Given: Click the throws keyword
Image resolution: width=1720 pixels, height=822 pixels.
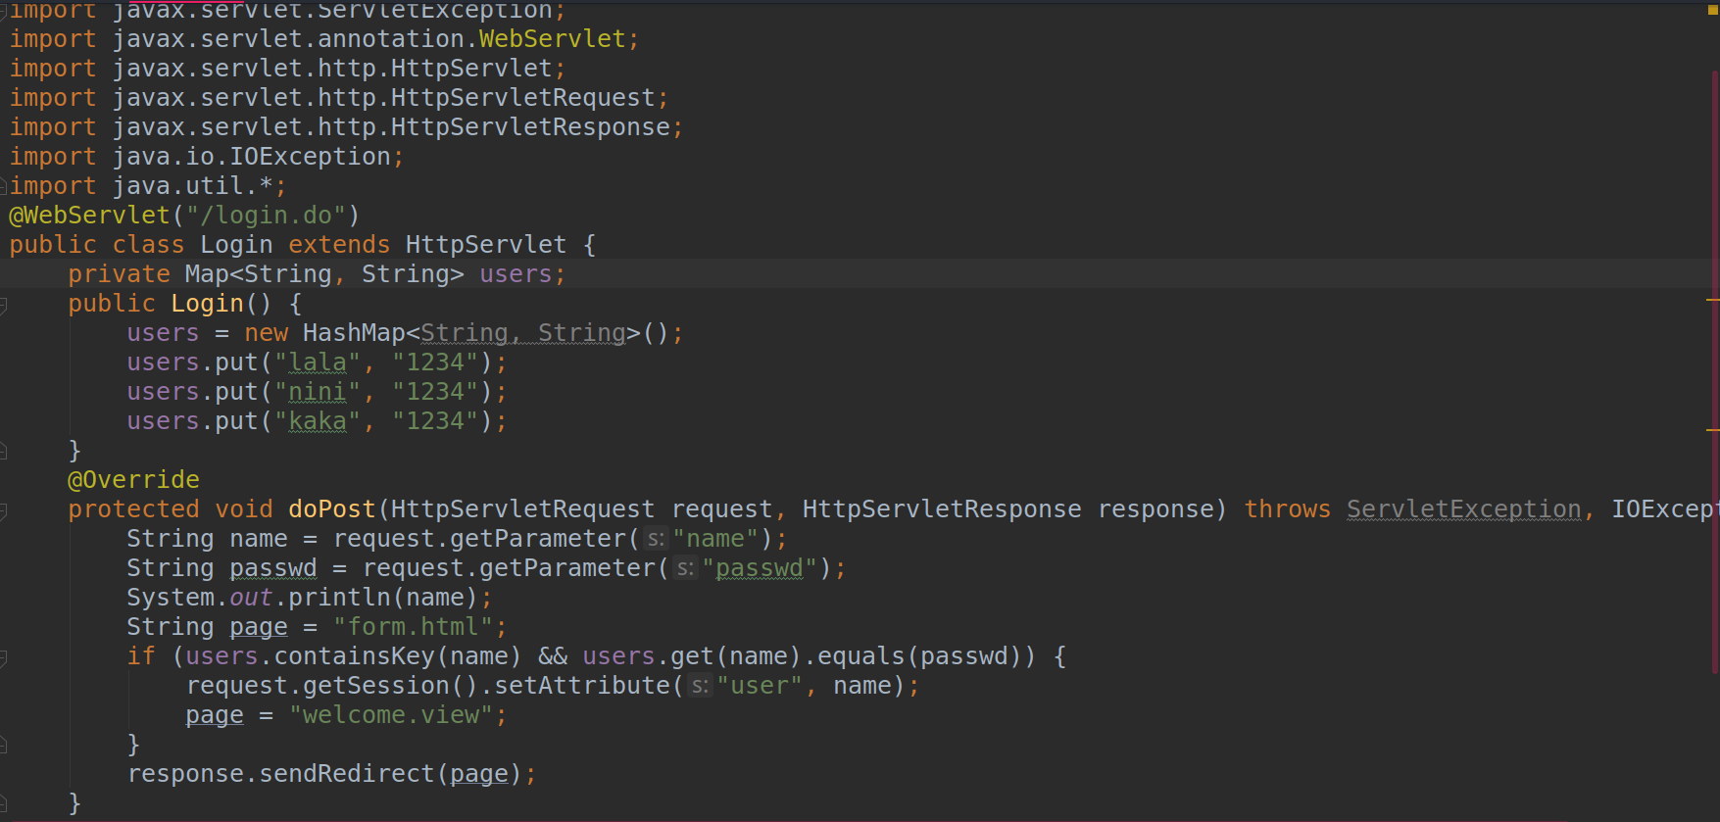Looking at the screenshot, I should (x=1288, y=509).
